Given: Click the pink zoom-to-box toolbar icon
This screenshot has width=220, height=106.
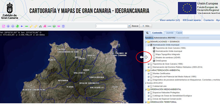Looking at the screenshot, I should tap(4, 26).
